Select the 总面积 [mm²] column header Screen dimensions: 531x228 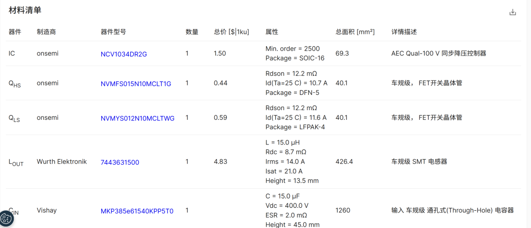355,32
